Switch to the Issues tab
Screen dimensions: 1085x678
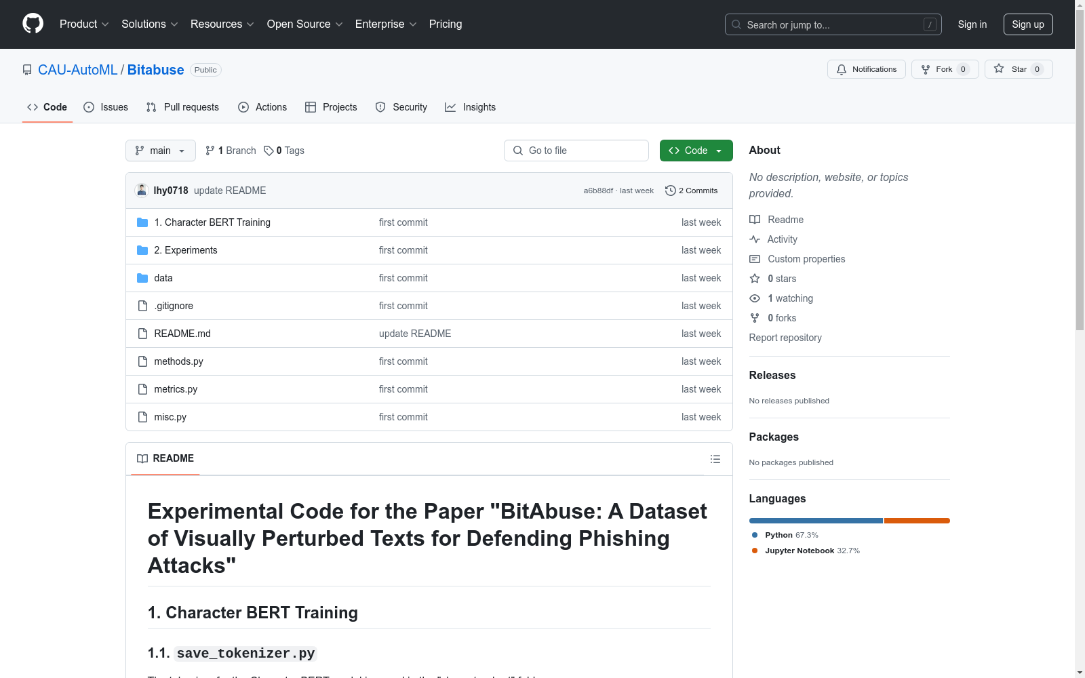106,107
